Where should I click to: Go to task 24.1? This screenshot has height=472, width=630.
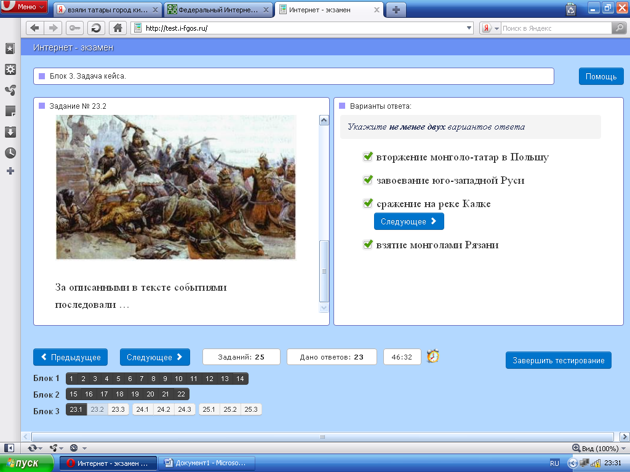click(x=142, y=409)
